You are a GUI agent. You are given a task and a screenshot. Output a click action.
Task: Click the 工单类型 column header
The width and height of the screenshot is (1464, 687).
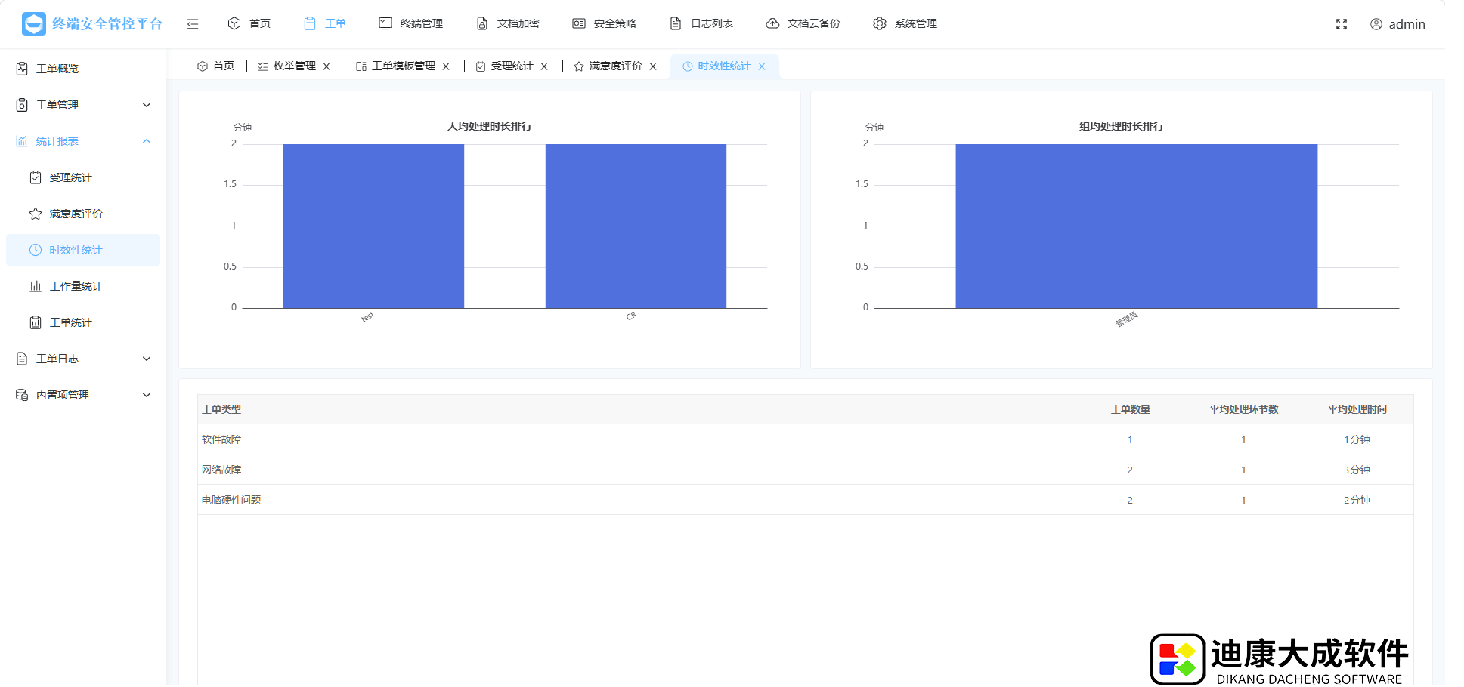[x=221, y=409]
